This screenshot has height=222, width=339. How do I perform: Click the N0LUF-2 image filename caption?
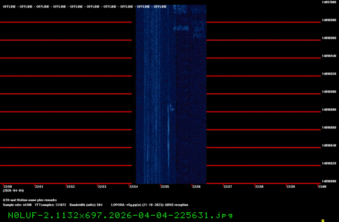(120, 215)
